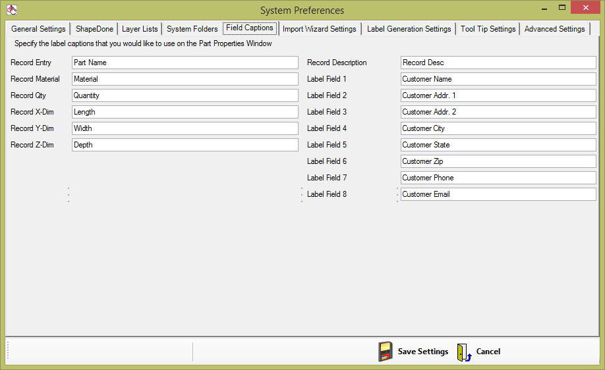Click the Cancel door exit icon

[x=464, y=352]
